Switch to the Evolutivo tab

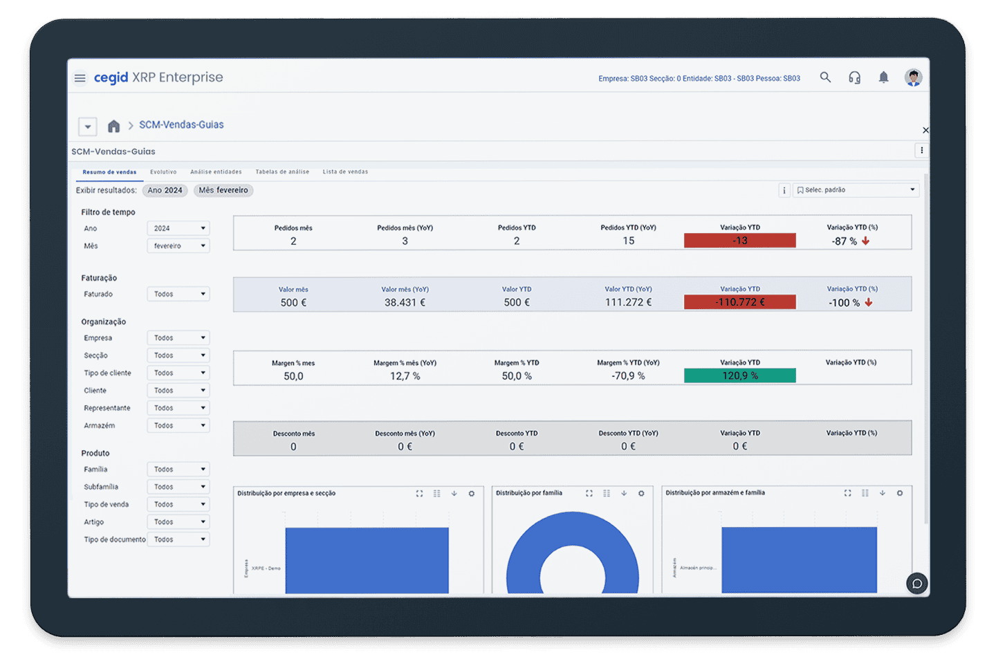(x=163, y=172)
